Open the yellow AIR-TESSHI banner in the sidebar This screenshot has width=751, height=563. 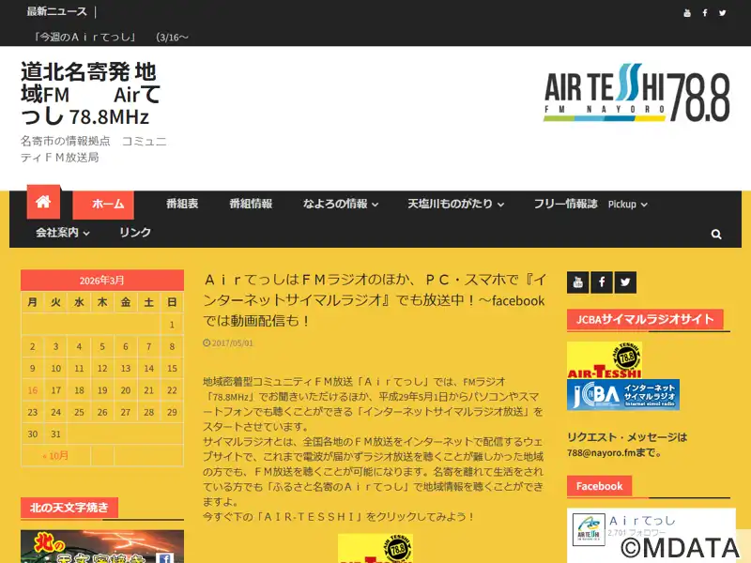(605, 360)
